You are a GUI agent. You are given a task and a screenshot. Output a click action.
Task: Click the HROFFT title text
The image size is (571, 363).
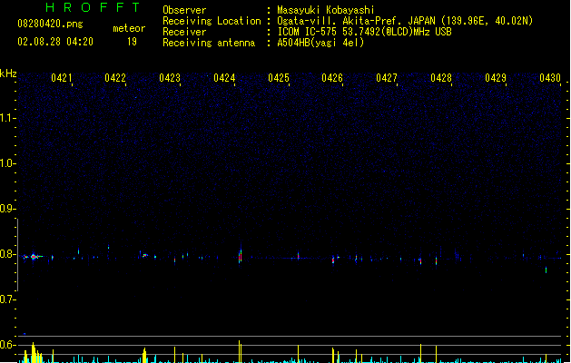click(93, 7)
